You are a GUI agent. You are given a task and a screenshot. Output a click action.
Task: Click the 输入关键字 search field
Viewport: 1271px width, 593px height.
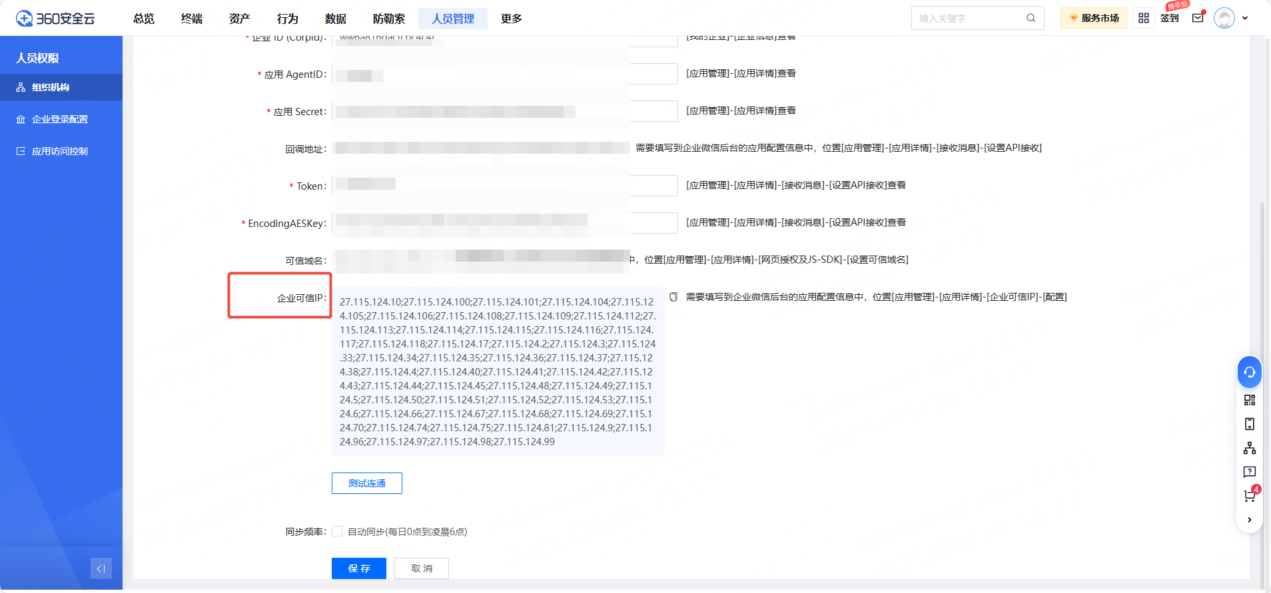point(969,18)
